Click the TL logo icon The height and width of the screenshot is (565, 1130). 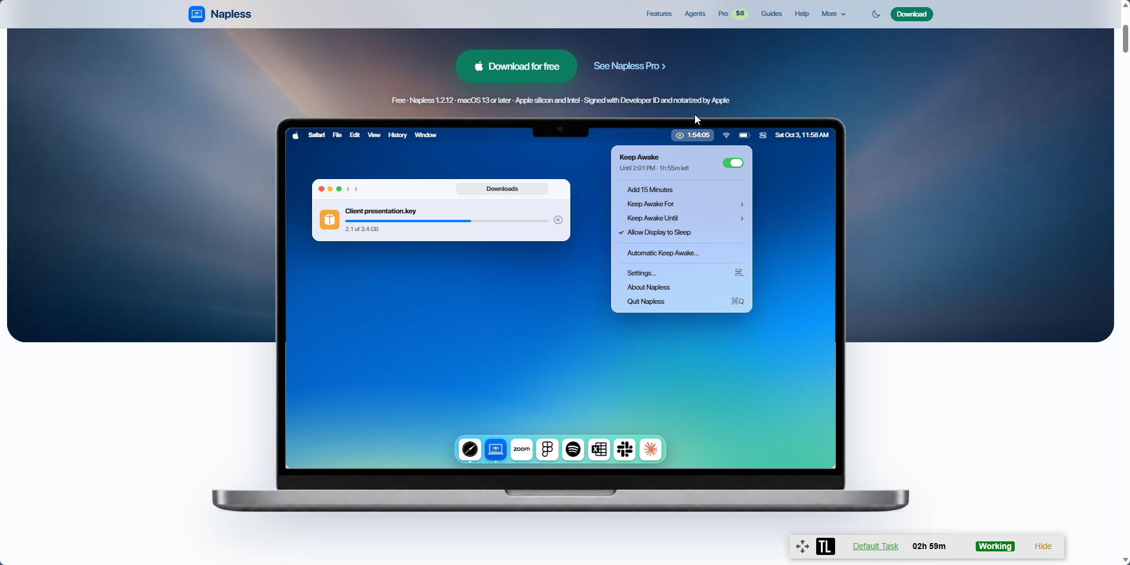(x=826, y=547)
